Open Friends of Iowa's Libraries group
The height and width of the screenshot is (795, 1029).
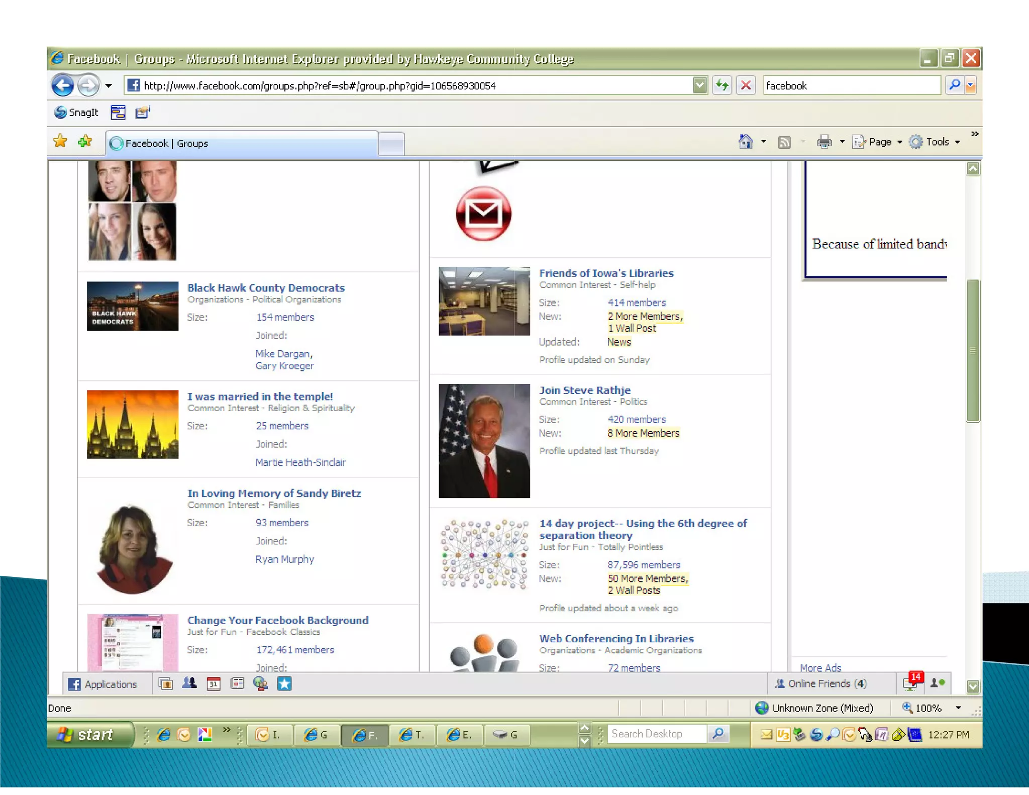pos(606,273)
